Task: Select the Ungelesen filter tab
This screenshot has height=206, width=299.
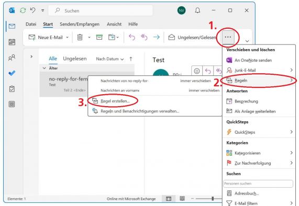Action: (x=75, y=59)
